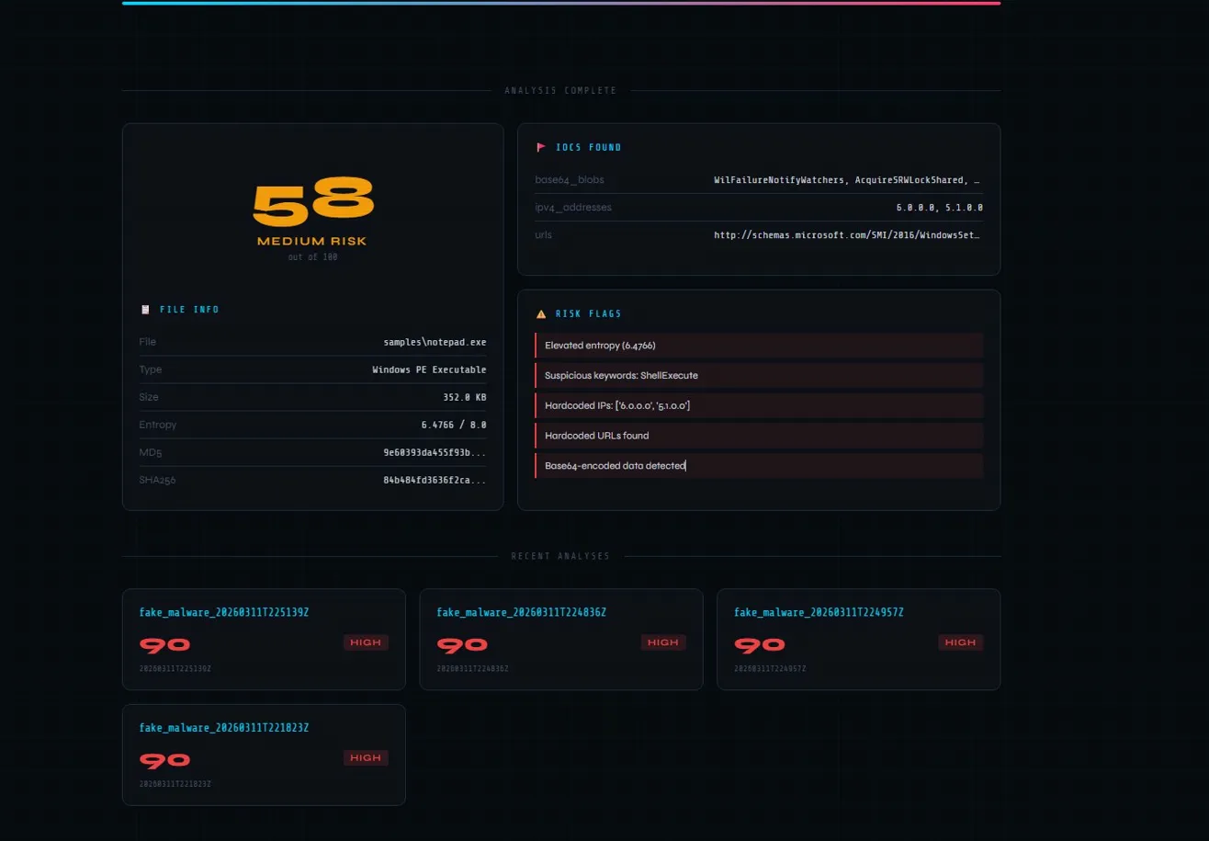Click HIGH badge on fake_malware_20260311T225139Z card

tap(366, 642)
